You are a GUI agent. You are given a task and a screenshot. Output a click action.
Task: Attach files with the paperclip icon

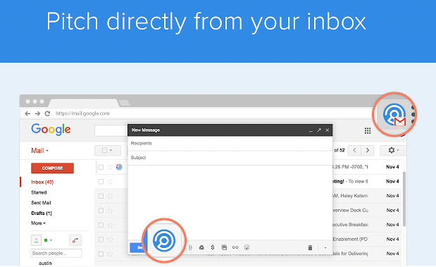tap(190, 247)
